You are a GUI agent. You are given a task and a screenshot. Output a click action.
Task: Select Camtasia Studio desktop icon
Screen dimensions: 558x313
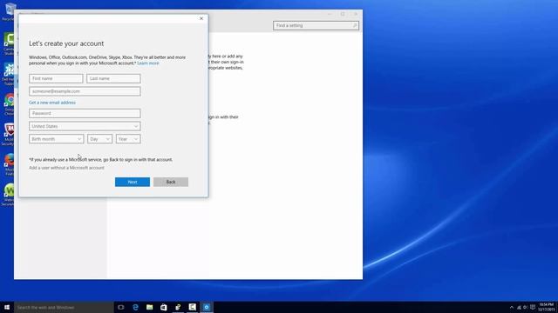9,44
